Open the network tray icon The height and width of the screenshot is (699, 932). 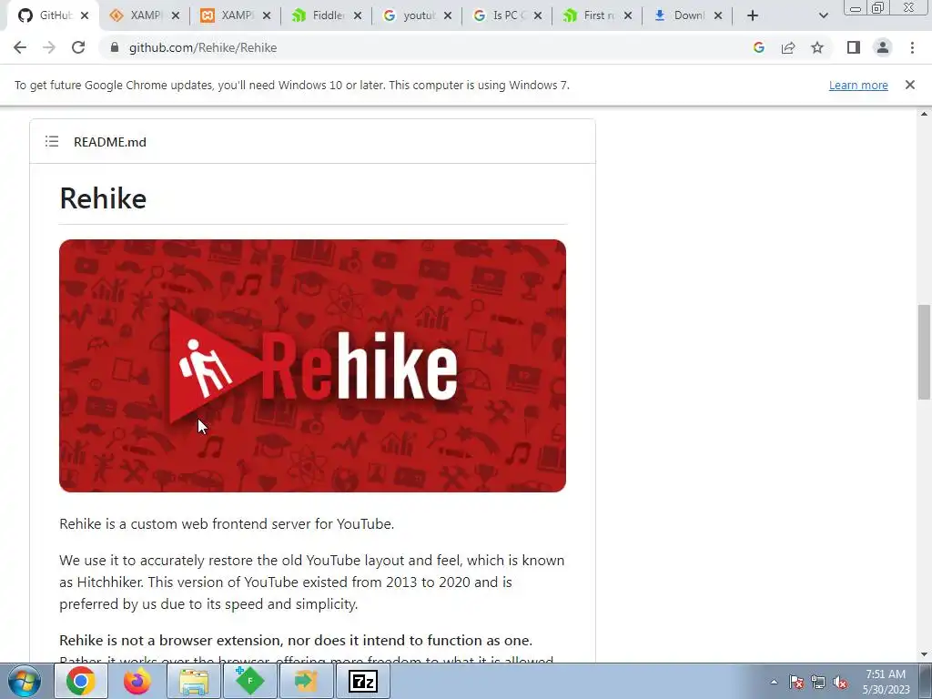818,682
